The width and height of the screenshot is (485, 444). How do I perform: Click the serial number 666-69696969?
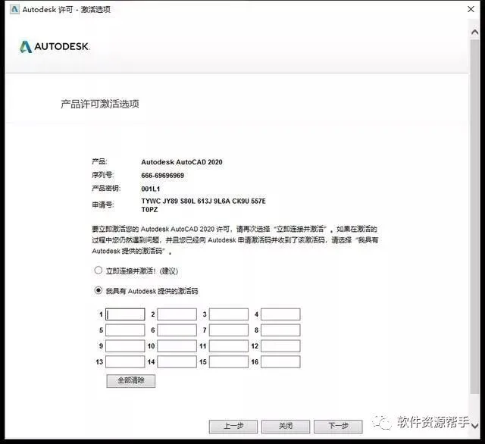coord(163,175)
